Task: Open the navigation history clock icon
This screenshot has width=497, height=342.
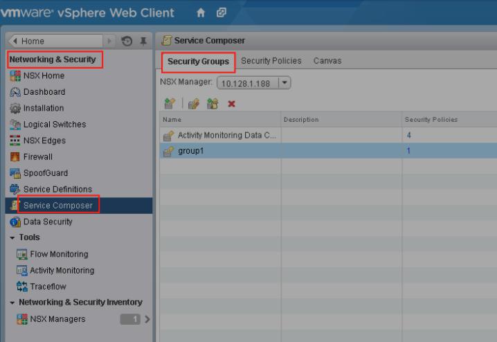Action: coord(127,41)
